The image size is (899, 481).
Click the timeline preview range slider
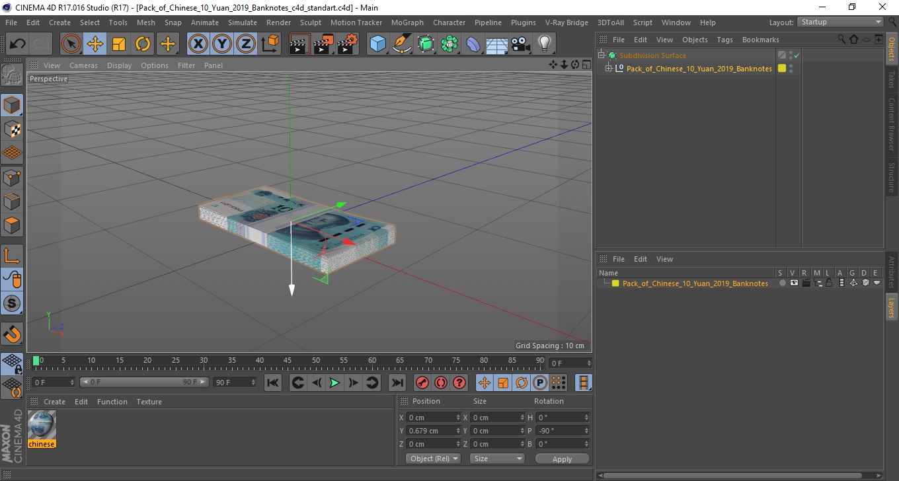[x=144, y=382]
